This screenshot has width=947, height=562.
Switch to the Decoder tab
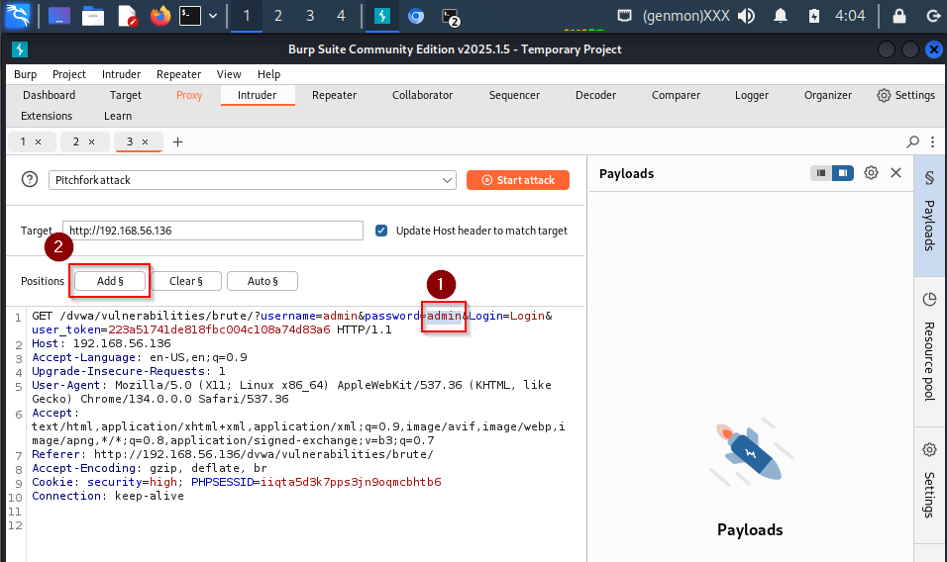tap(595, 95)
